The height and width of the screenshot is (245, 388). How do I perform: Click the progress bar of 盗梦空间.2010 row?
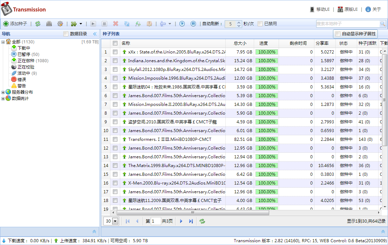pos(267,122)
